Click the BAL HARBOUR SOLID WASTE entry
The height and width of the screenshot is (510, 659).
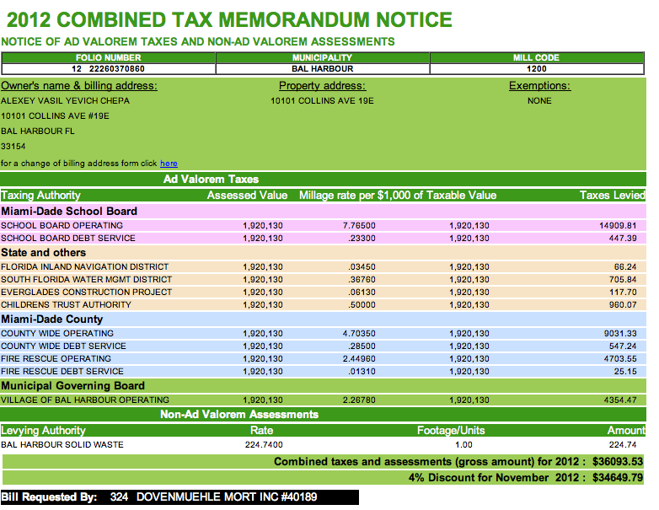[62, 444]
